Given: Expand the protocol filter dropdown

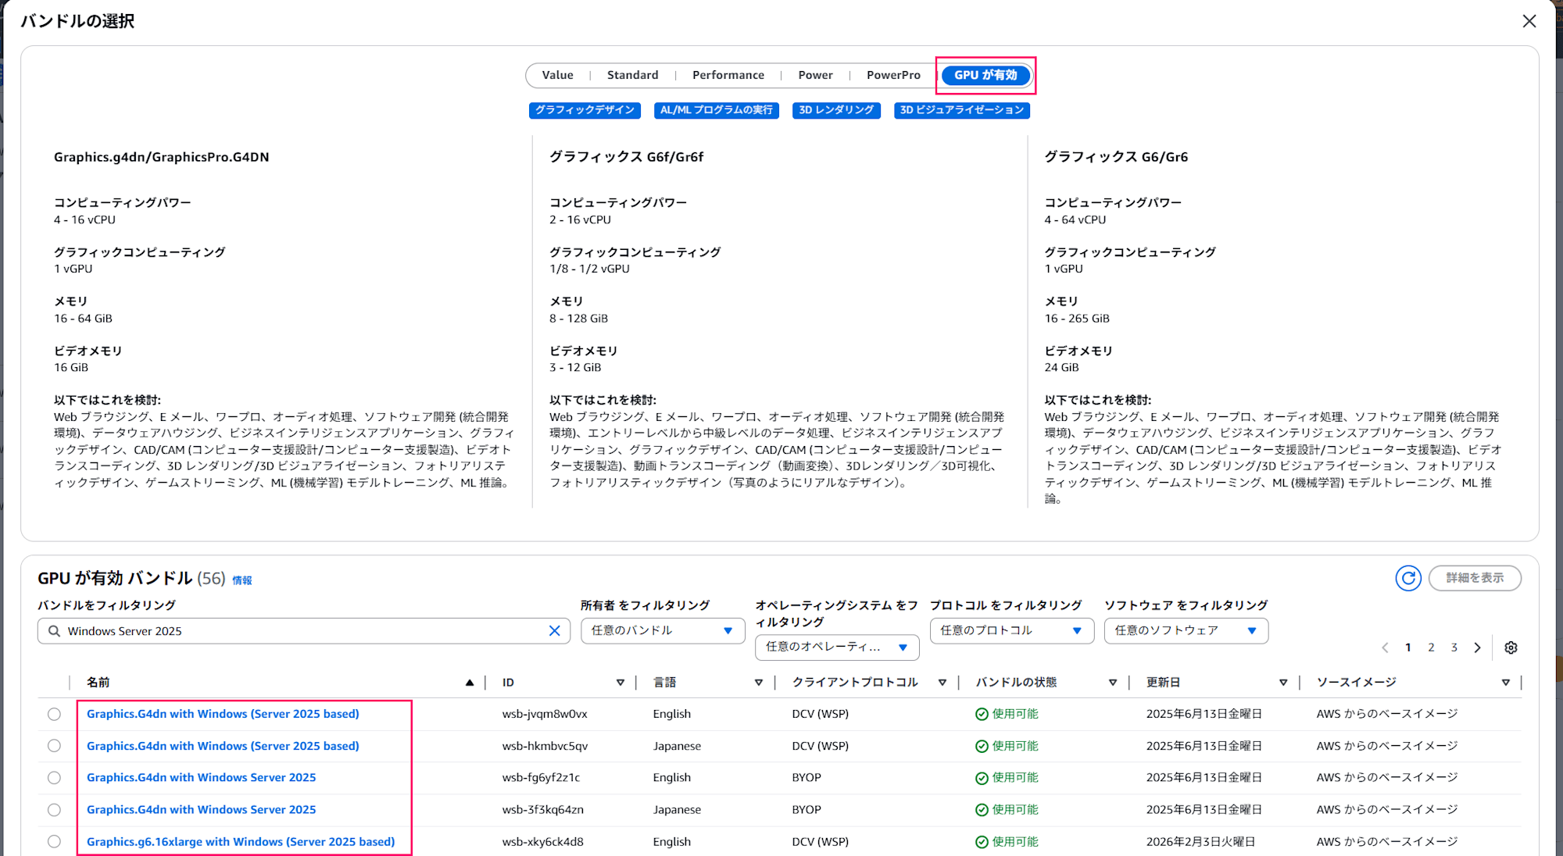Looking at the screenshot, I should point(1010,631).
